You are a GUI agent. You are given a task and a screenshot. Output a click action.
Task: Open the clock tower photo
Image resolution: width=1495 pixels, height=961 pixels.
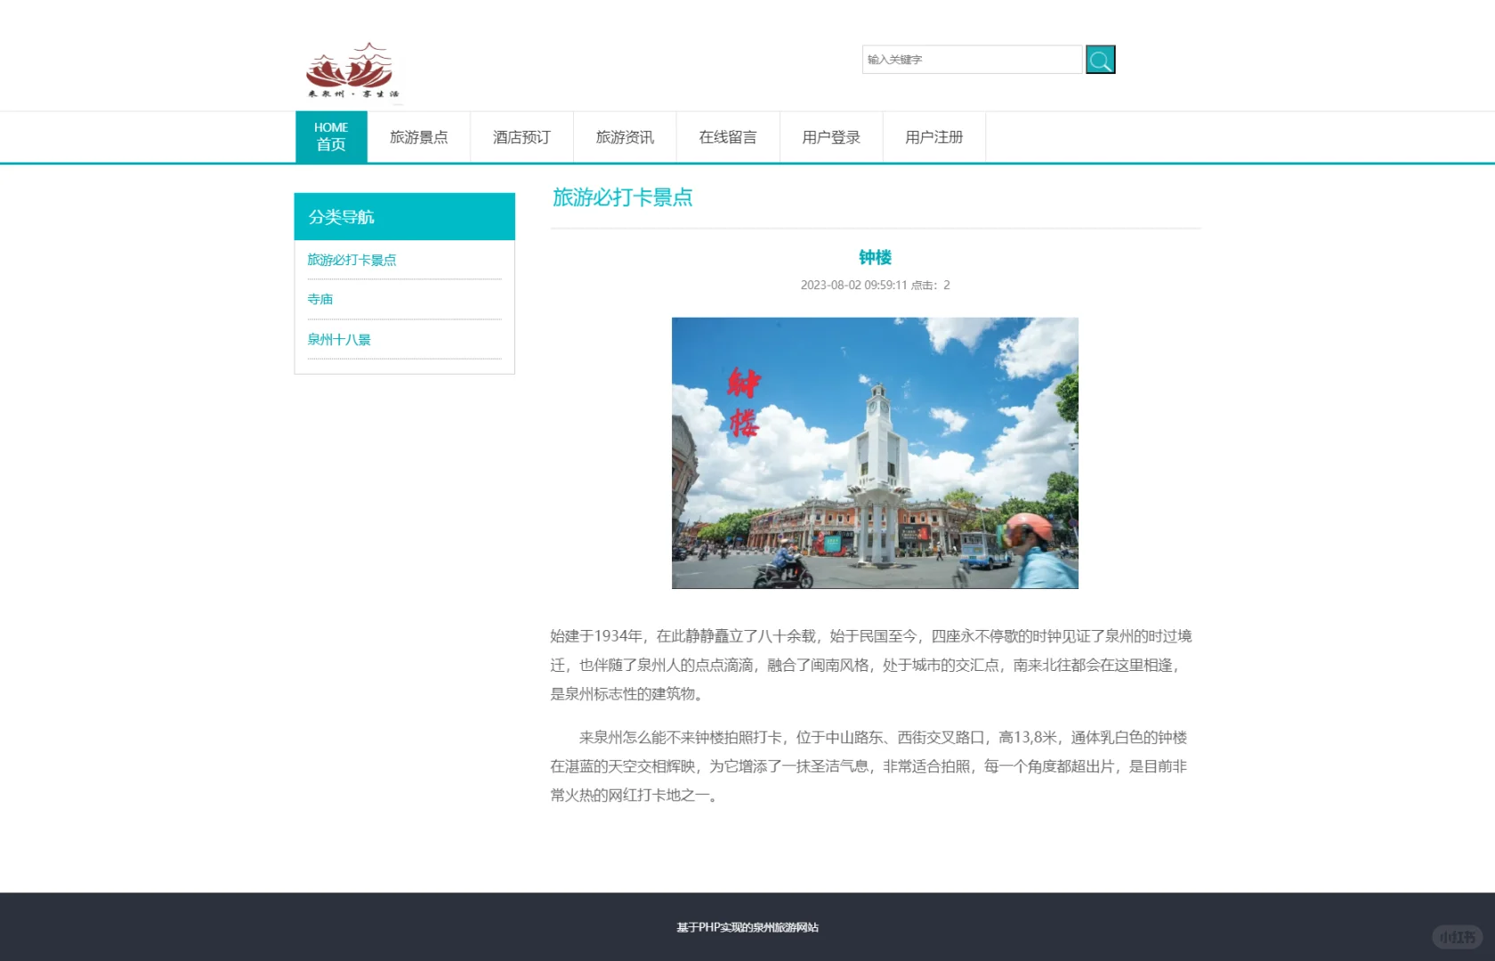click(874, 453)
